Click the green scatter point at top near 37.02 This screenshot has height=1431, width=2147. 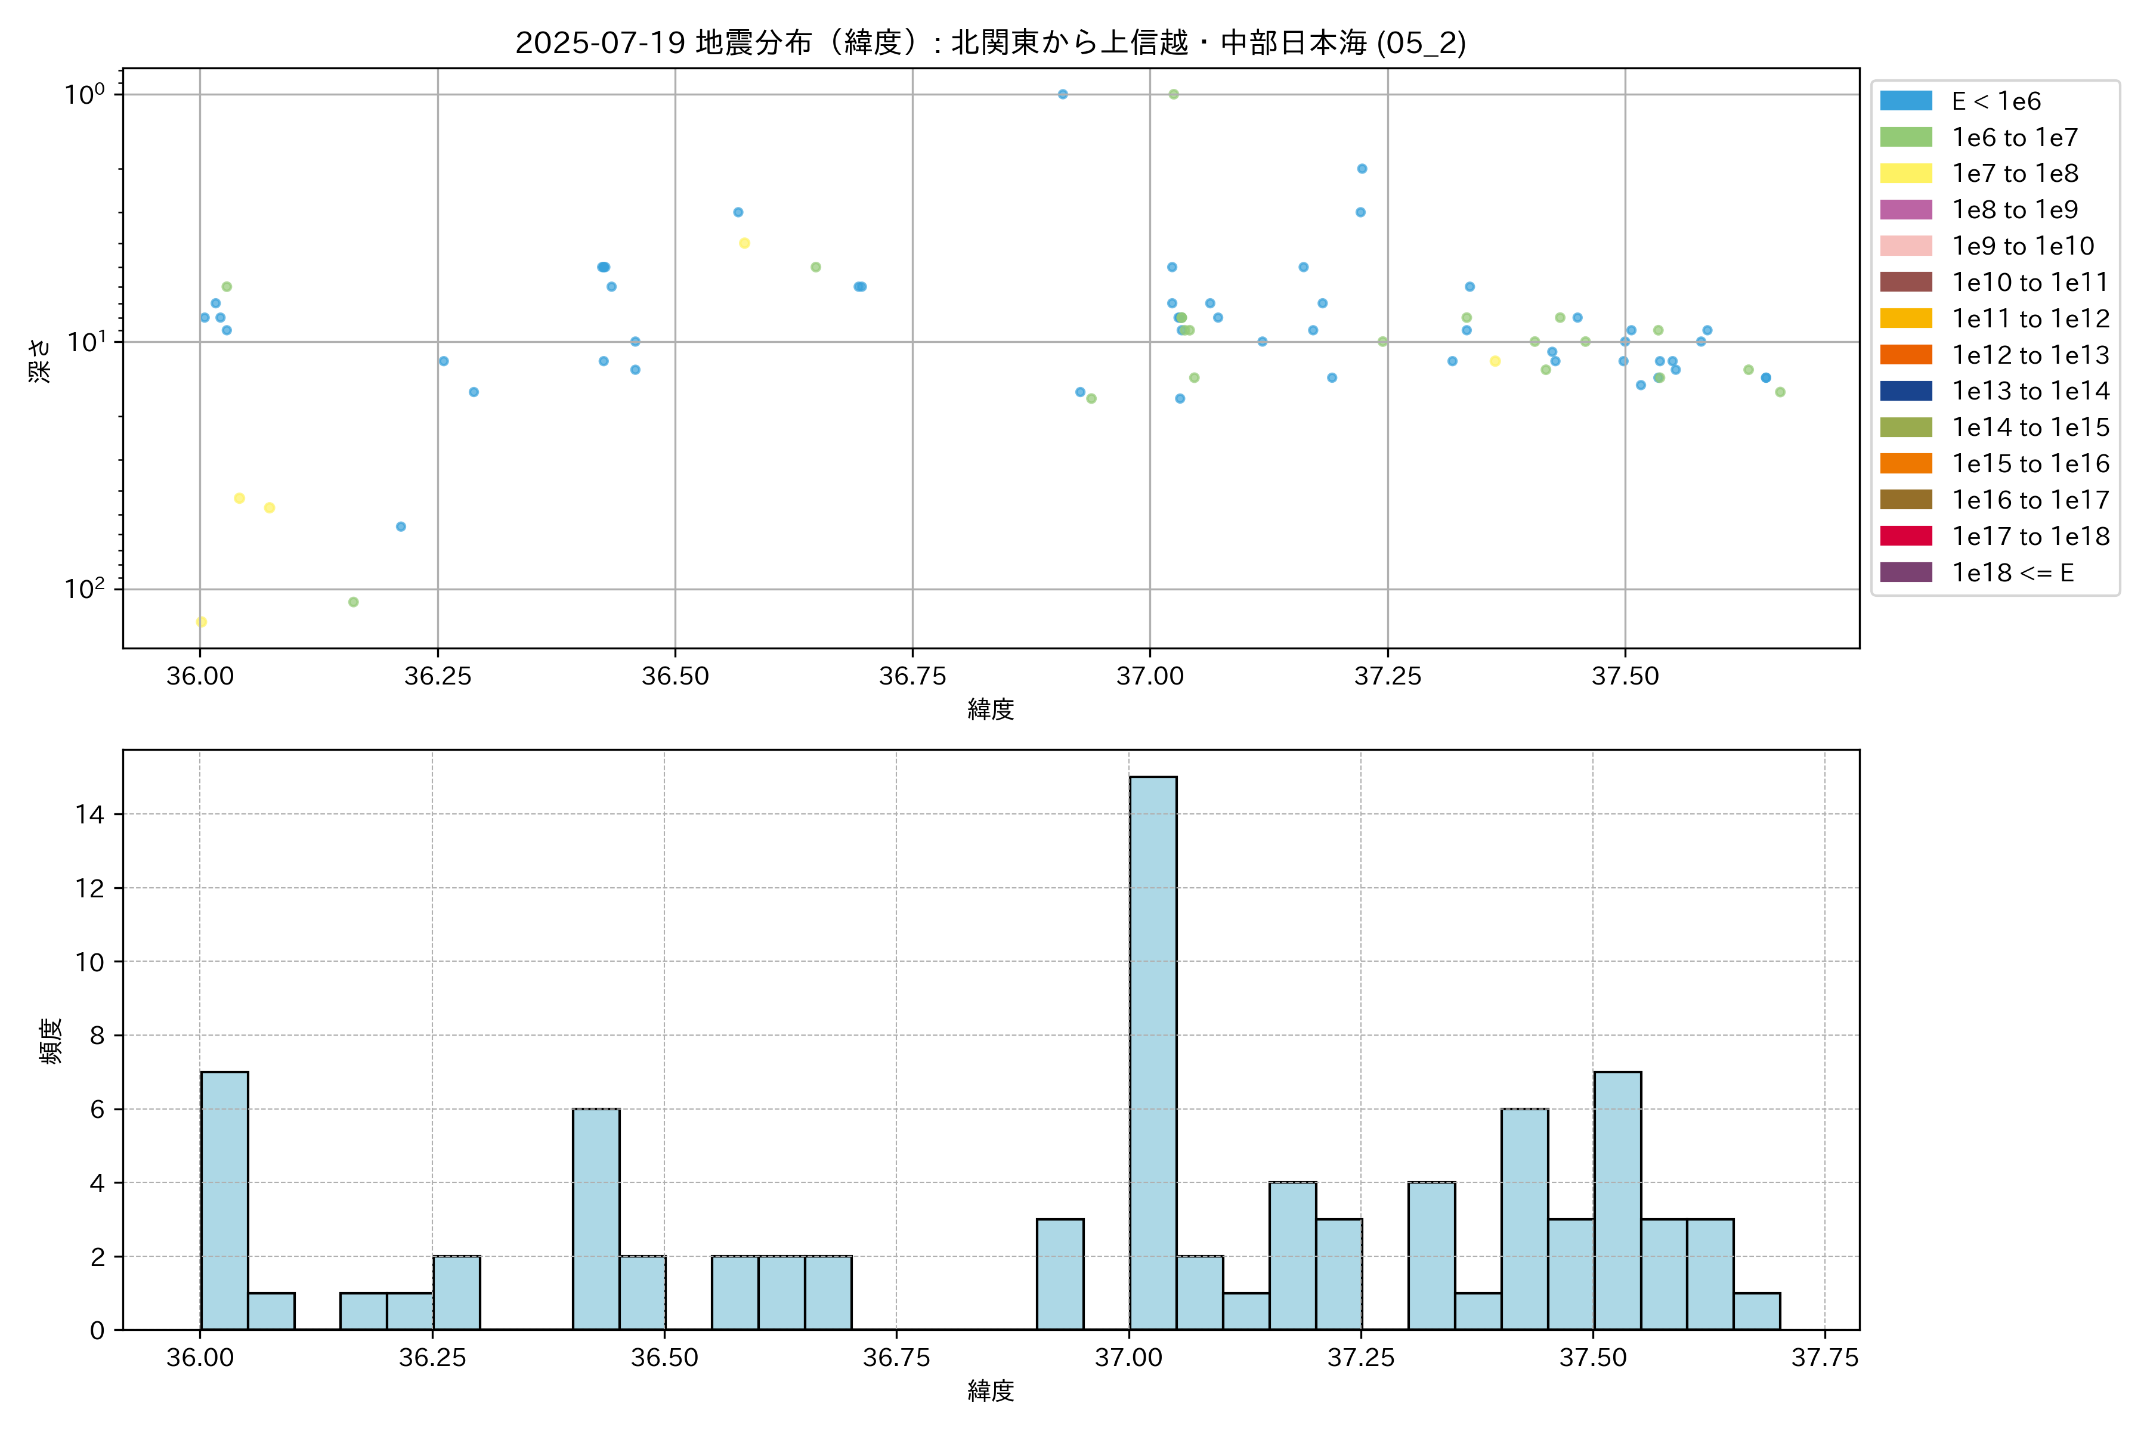tap(1174, 95)
